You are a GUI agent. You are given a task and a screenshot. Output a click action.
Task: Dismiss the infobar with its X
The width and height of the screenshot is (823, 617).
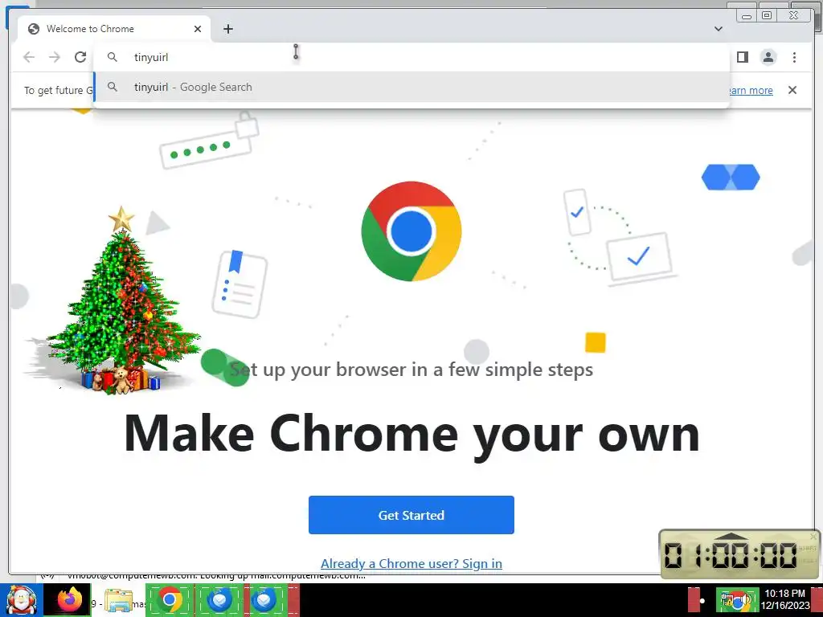pyautogui.click(x=792, y=90)
